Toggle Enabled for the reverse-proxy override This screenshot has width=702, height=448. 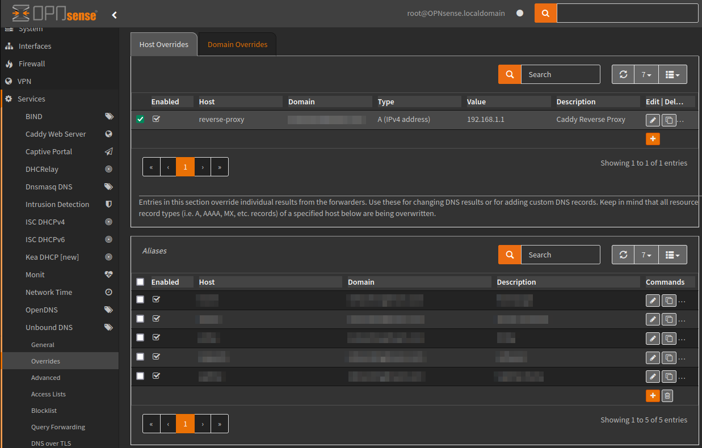[x=157, y=119]
